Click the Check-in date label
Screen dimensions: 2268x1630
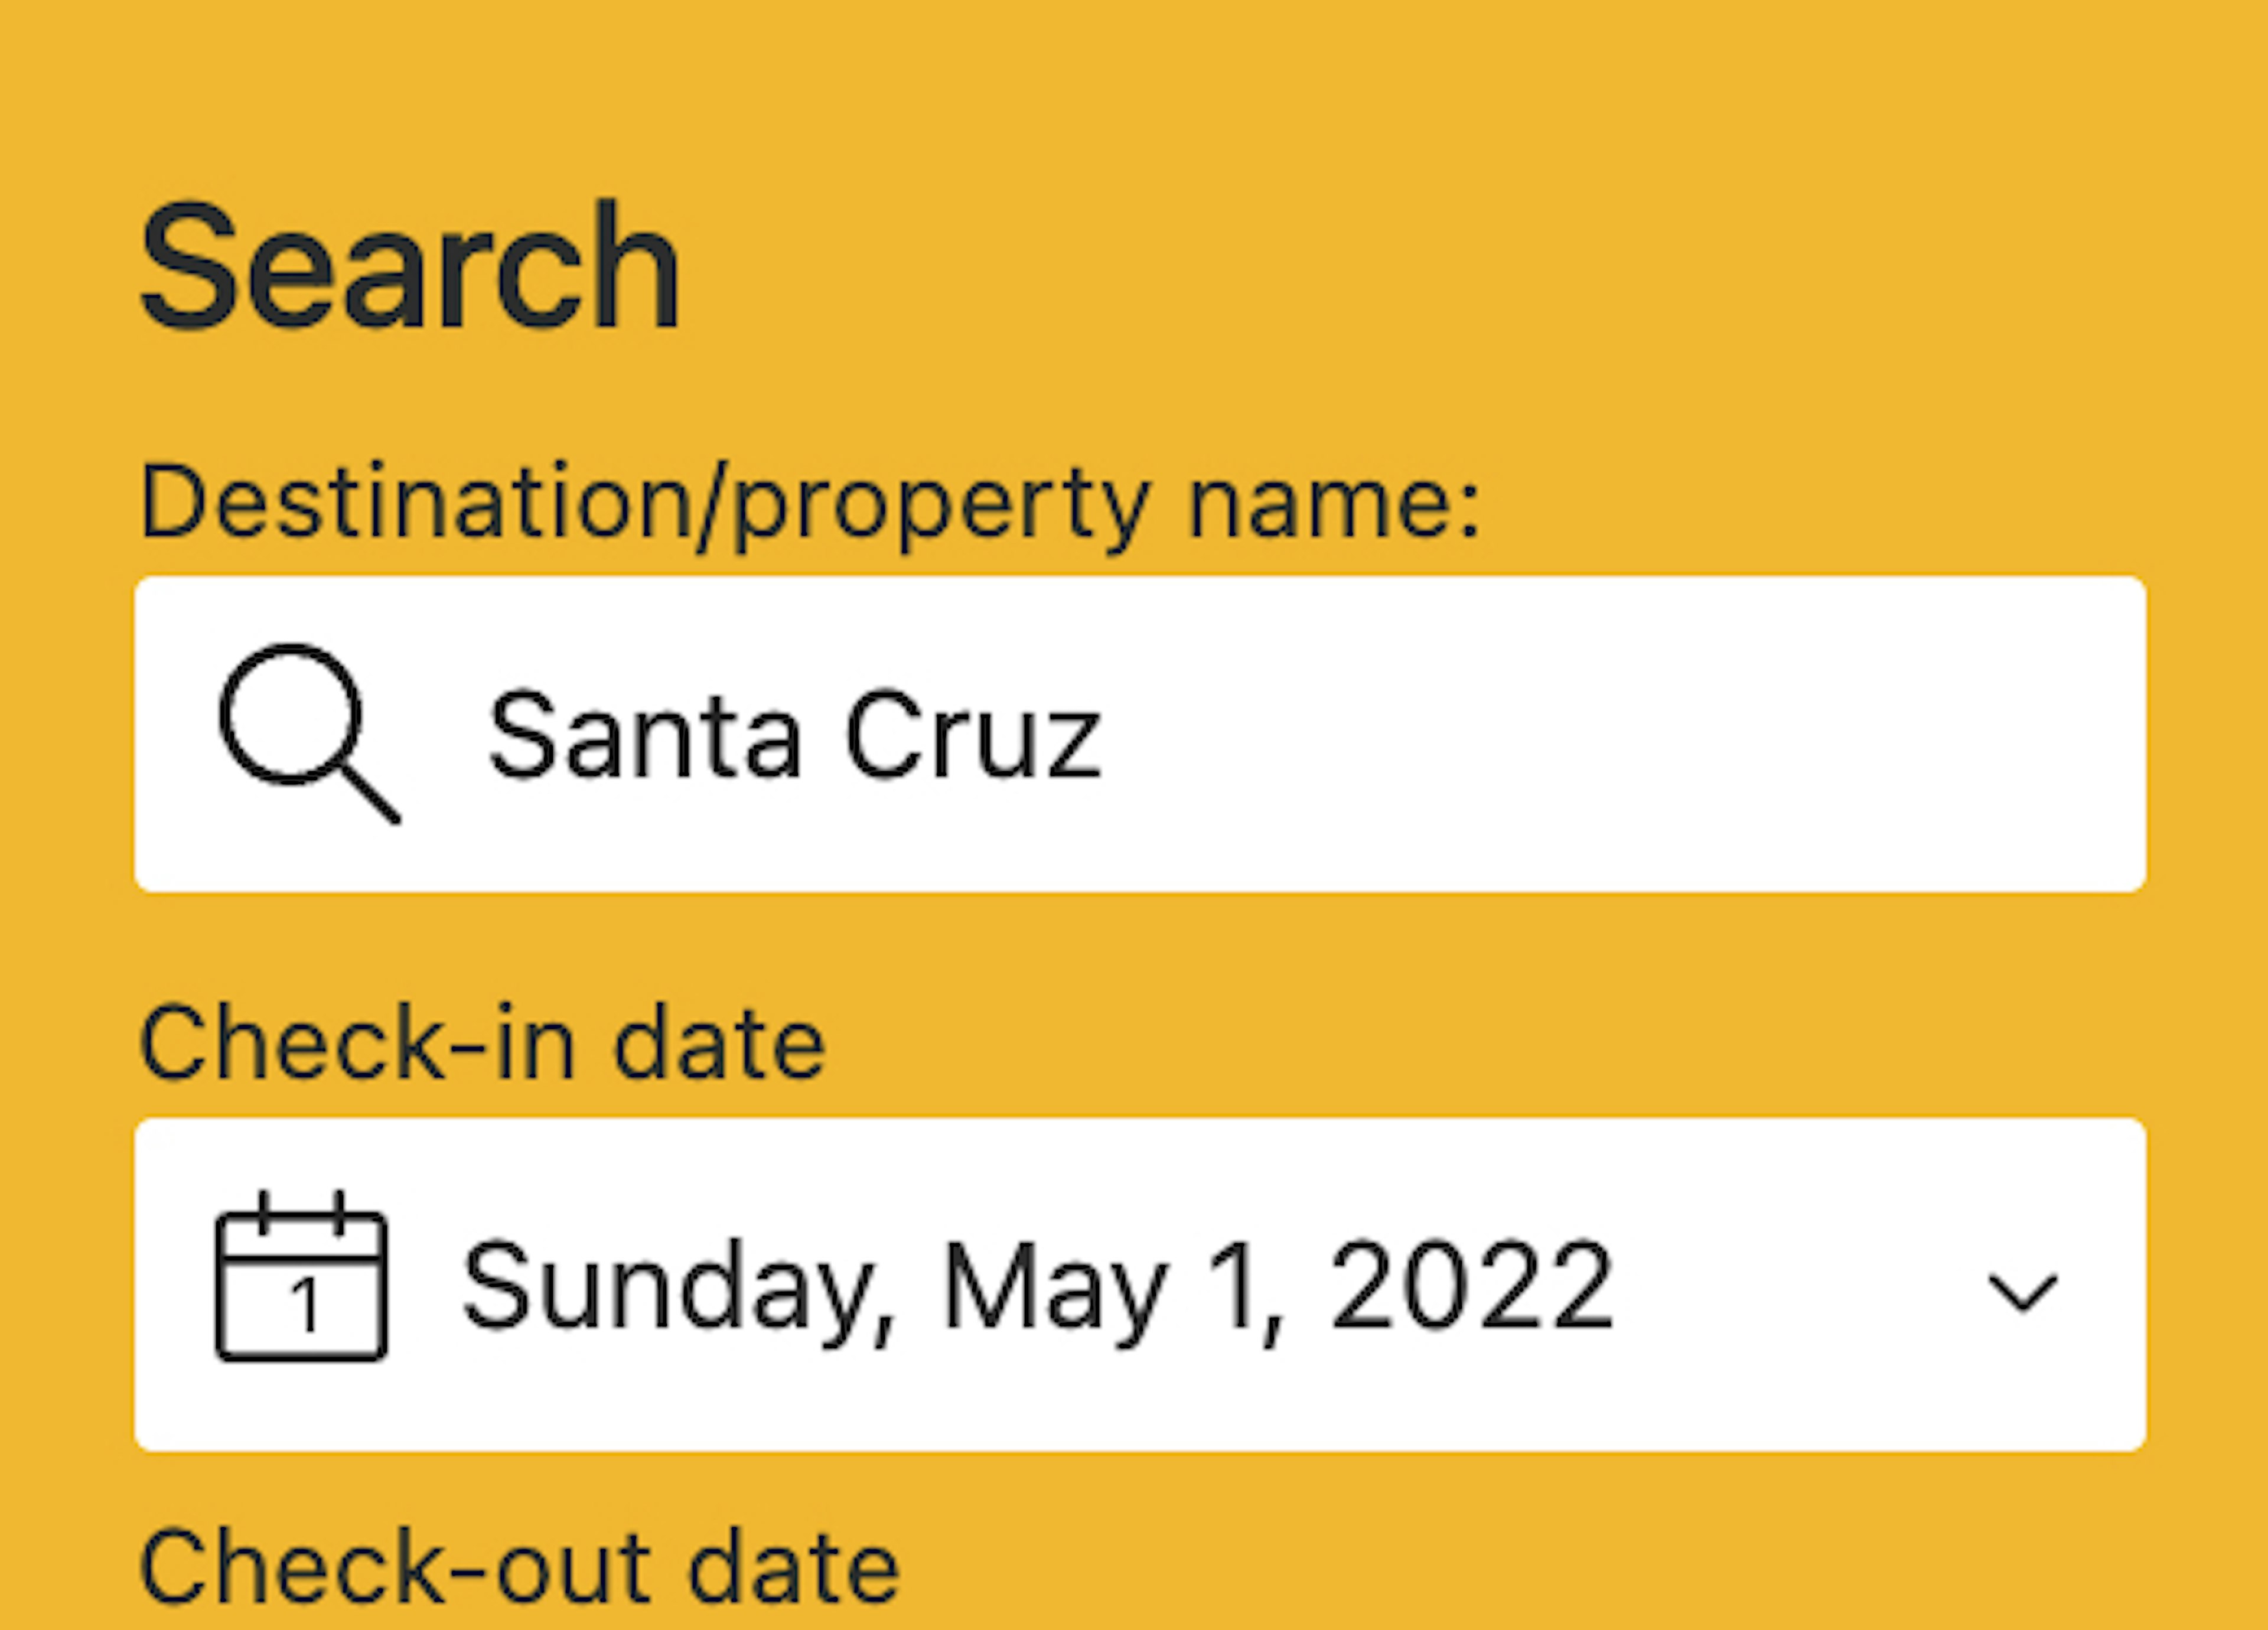(x=483, y=1044)
